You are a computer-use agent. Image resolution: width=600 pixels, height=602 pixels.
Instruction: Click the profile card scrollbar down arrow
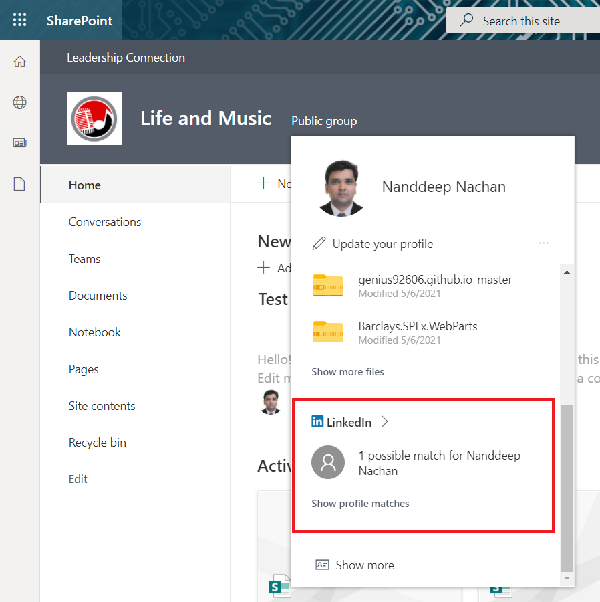coord(567,578)
